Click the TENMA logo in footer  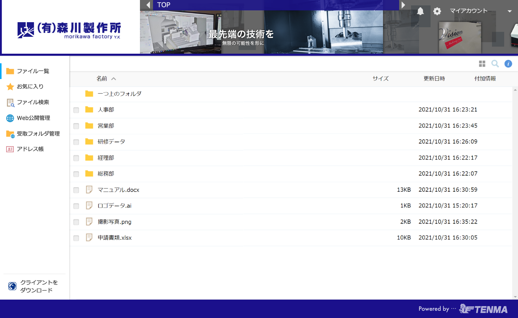483,309
